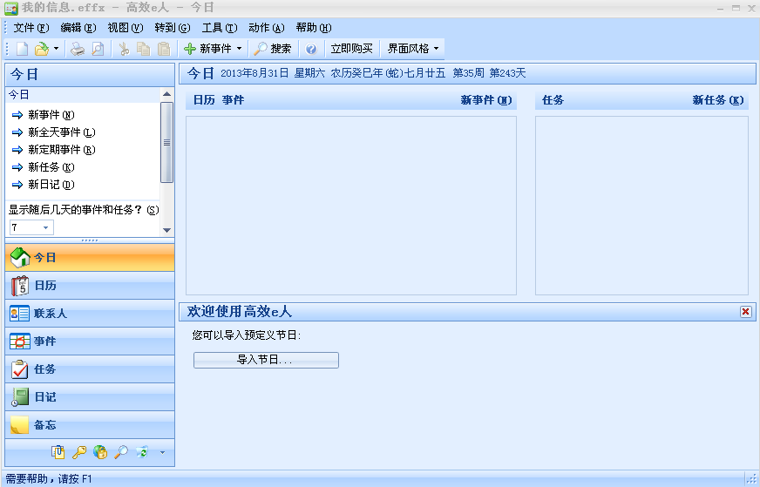Expand the navigation pane options arrow

coord(161,452)
